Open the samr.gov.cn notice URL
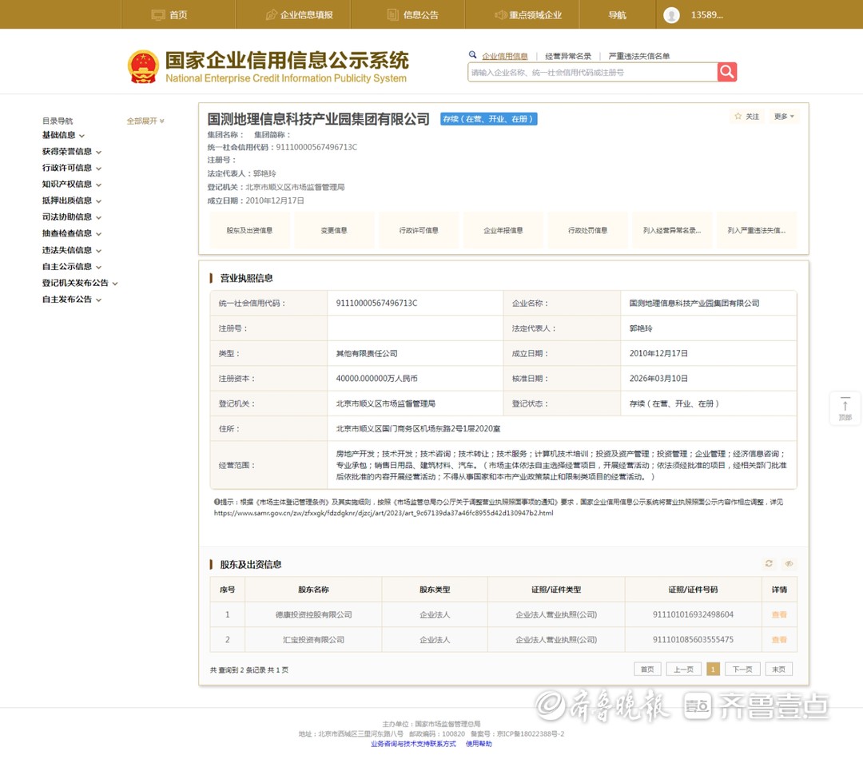863x759 pixels. point(384,512)
